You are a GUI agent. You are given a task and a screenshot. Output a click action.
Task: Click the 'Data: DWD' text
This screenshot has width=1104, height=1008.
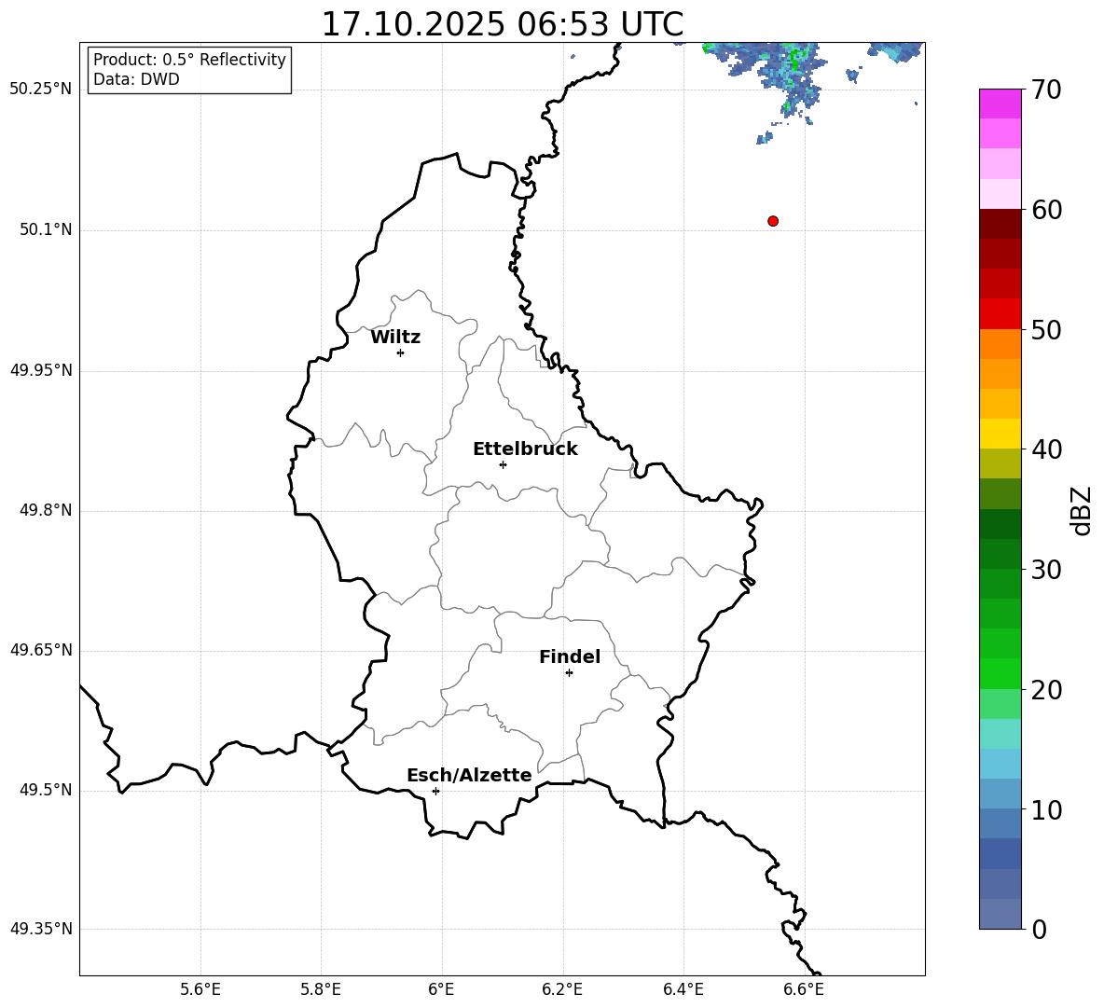click(x=136, y=79)
